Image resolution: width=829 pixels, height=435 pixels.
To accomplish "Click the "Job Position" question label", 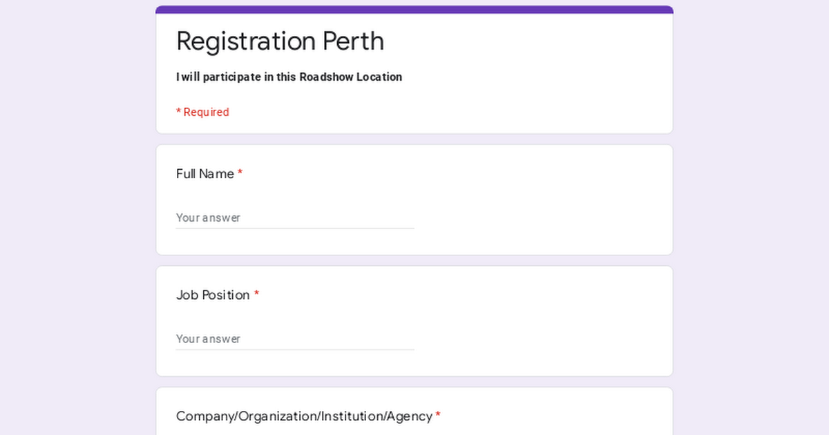I will [x=213, y=296].
